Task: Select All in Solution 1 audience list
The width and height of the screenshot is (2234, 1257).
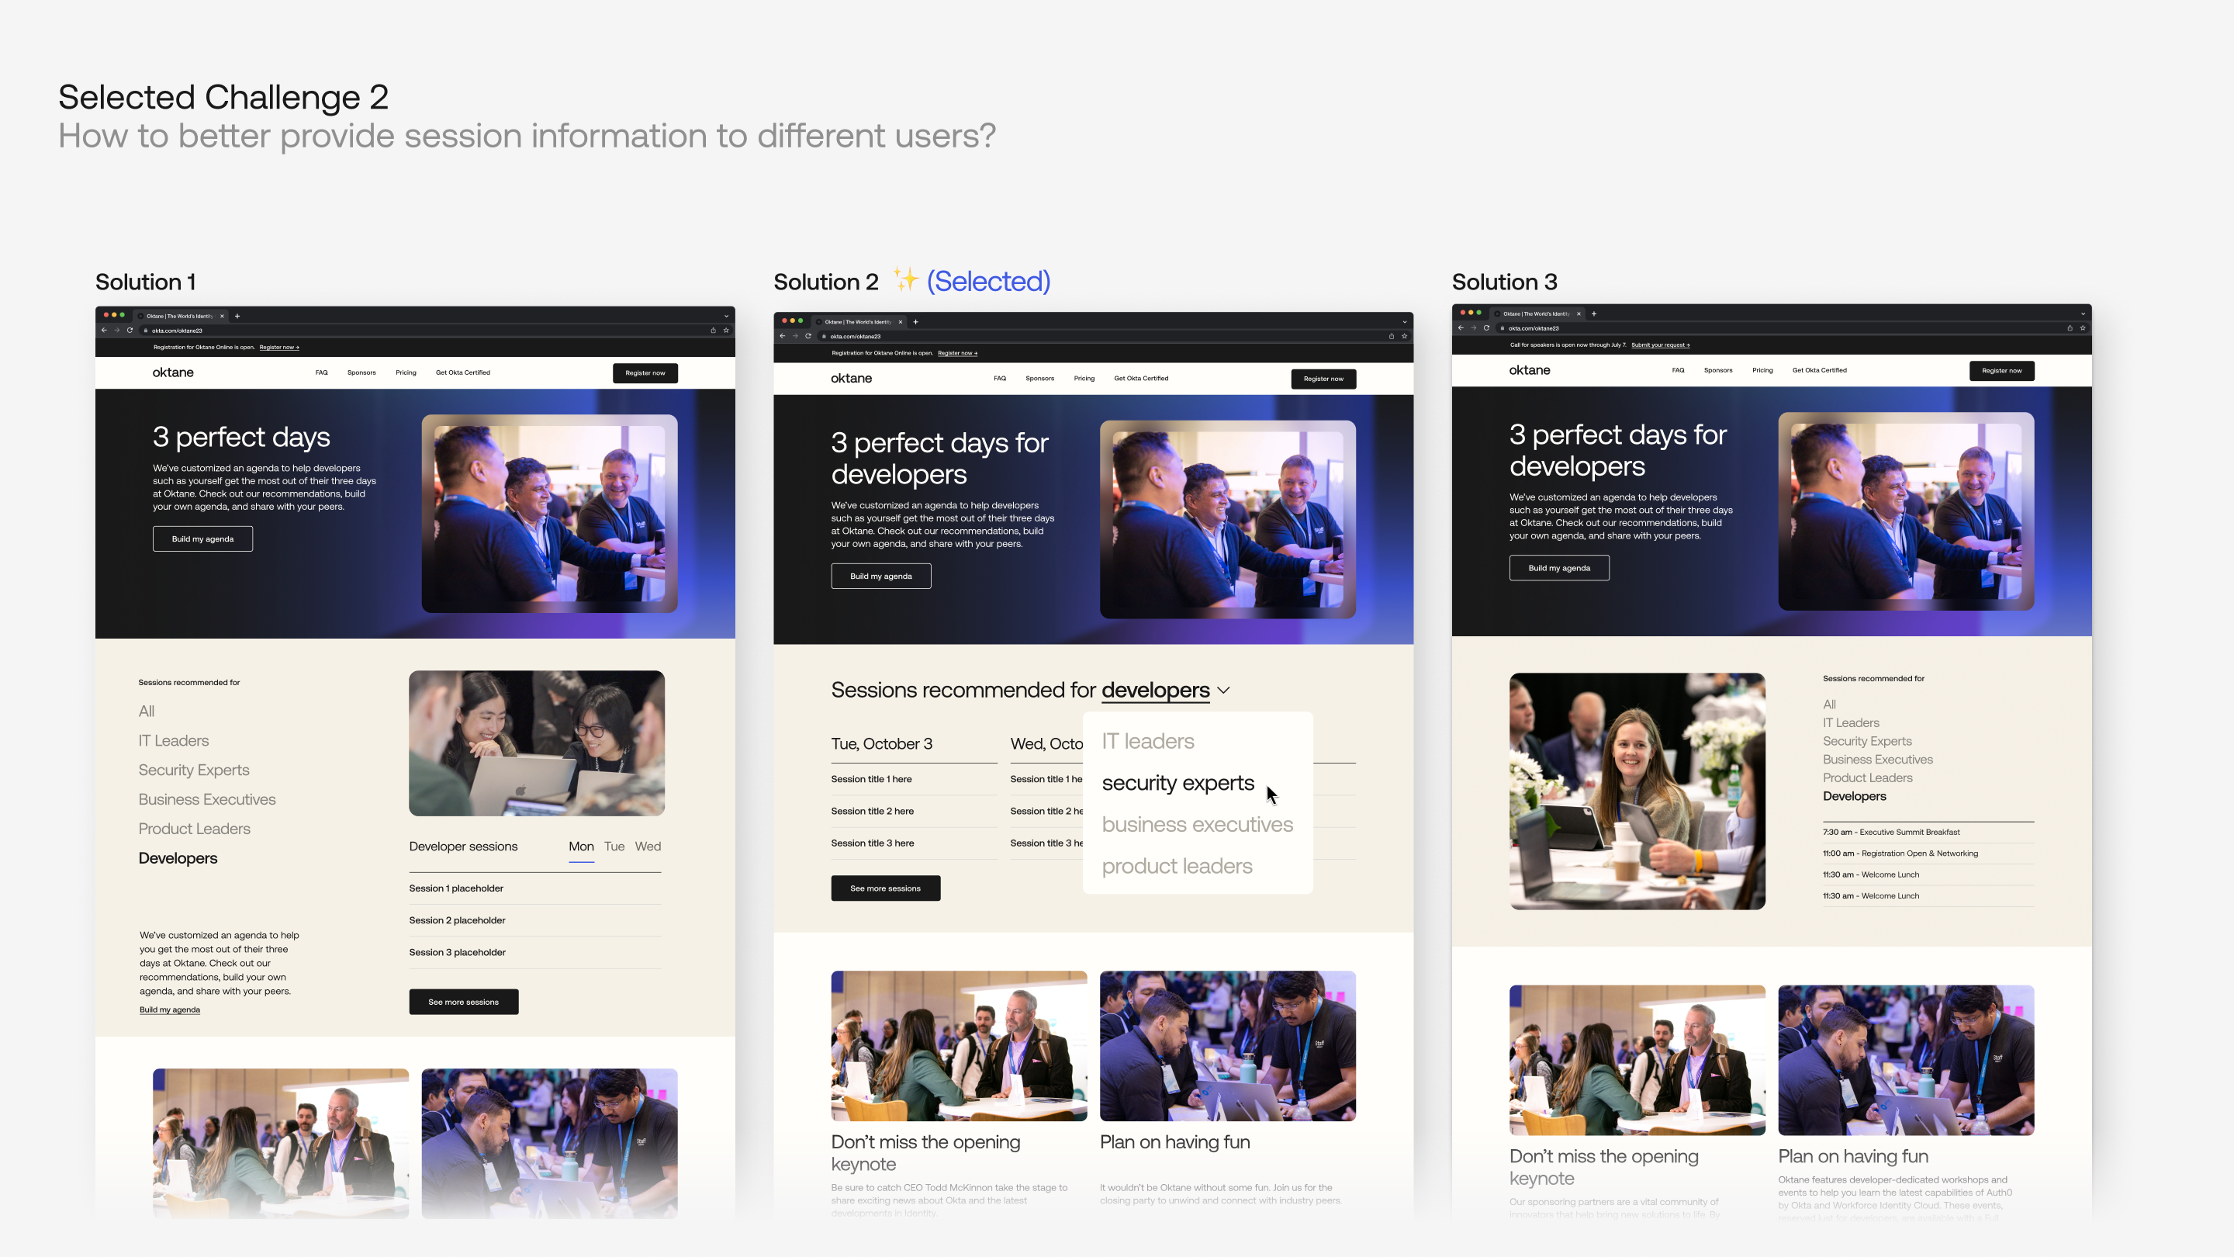Action: click(x=147, y=712)
